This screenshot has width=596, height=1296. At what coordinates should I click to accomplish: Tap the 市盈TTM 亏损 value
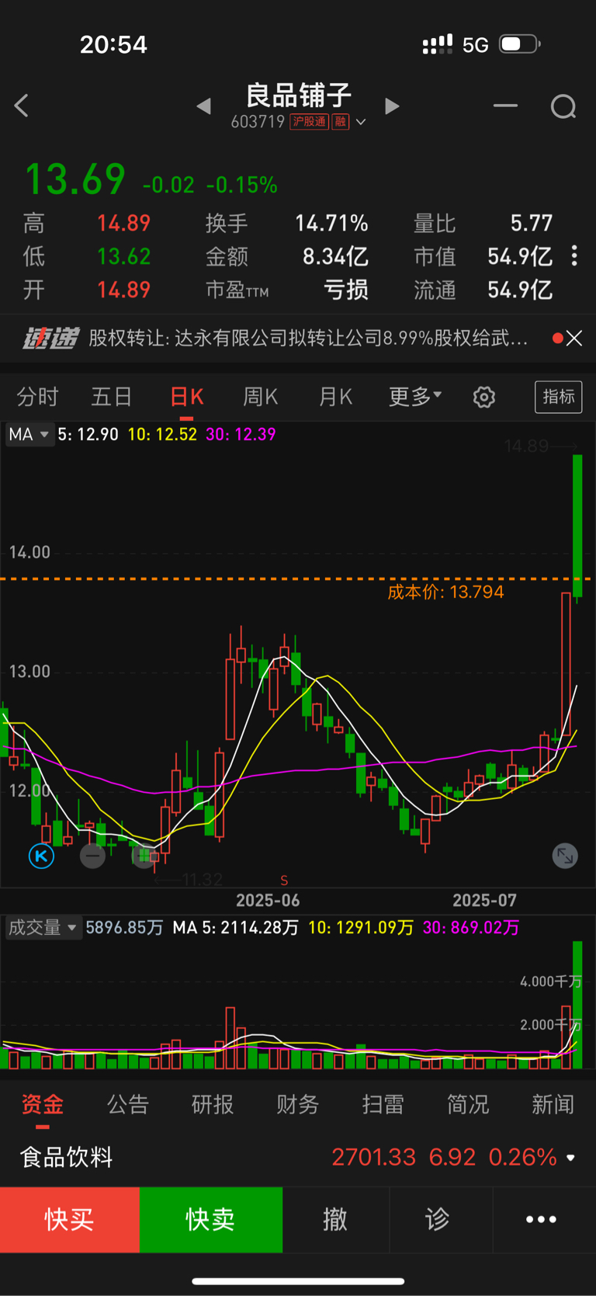coord(345,290)
